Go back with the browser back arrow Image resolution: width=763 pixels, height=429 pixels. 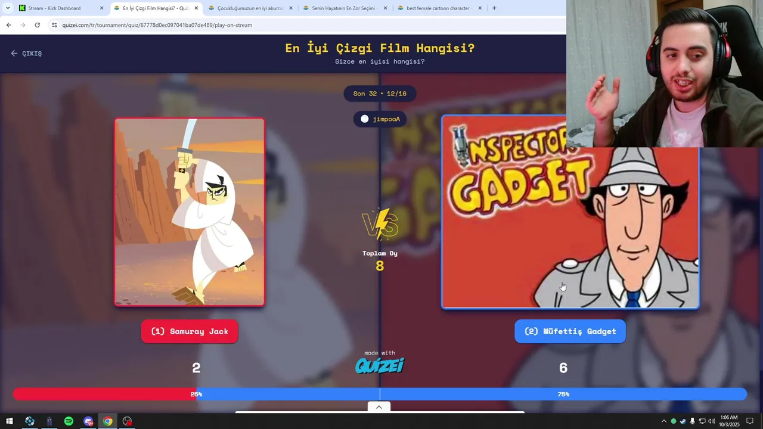(x=8, y=25)
